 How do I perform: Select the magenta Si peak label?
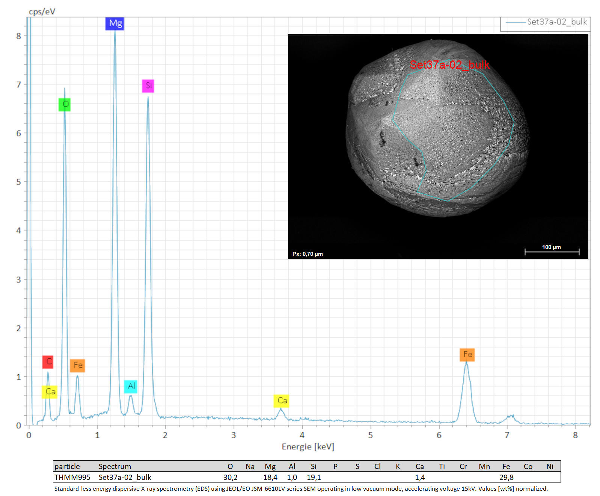(x=148, y=86)
